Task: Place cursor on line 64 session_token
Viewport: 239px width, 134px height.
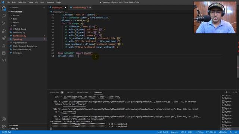Action: click(x=66, y=56)
